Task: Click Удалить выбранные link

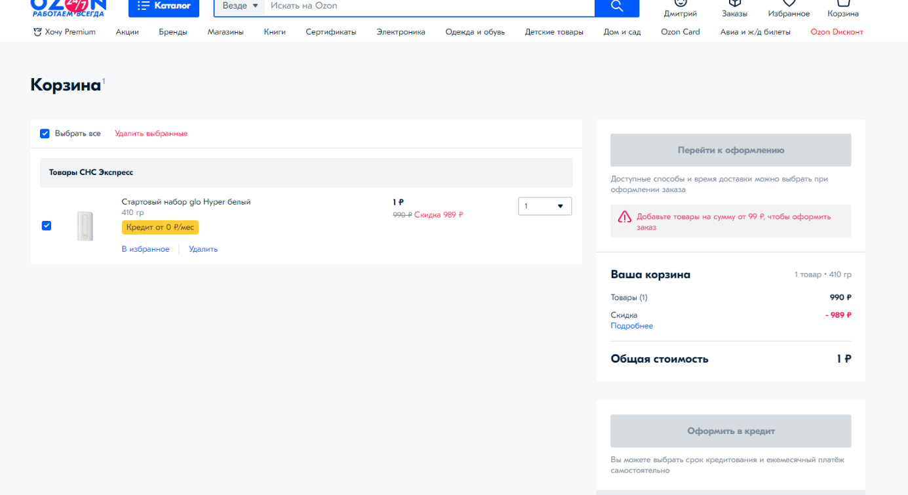Action: click(151, 134)
